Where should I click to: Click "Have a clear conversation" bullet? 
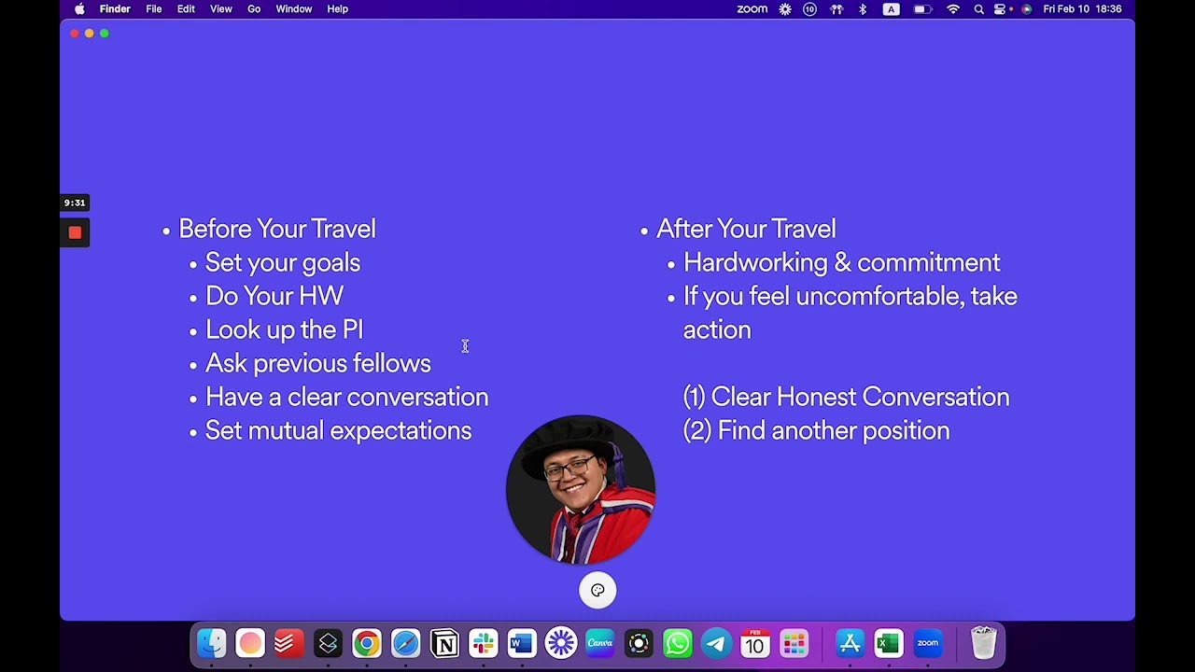346,397
